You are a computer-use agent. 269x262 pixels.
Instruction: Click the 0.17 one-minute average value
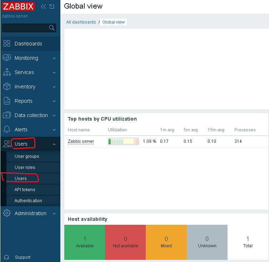pos(164,141)
